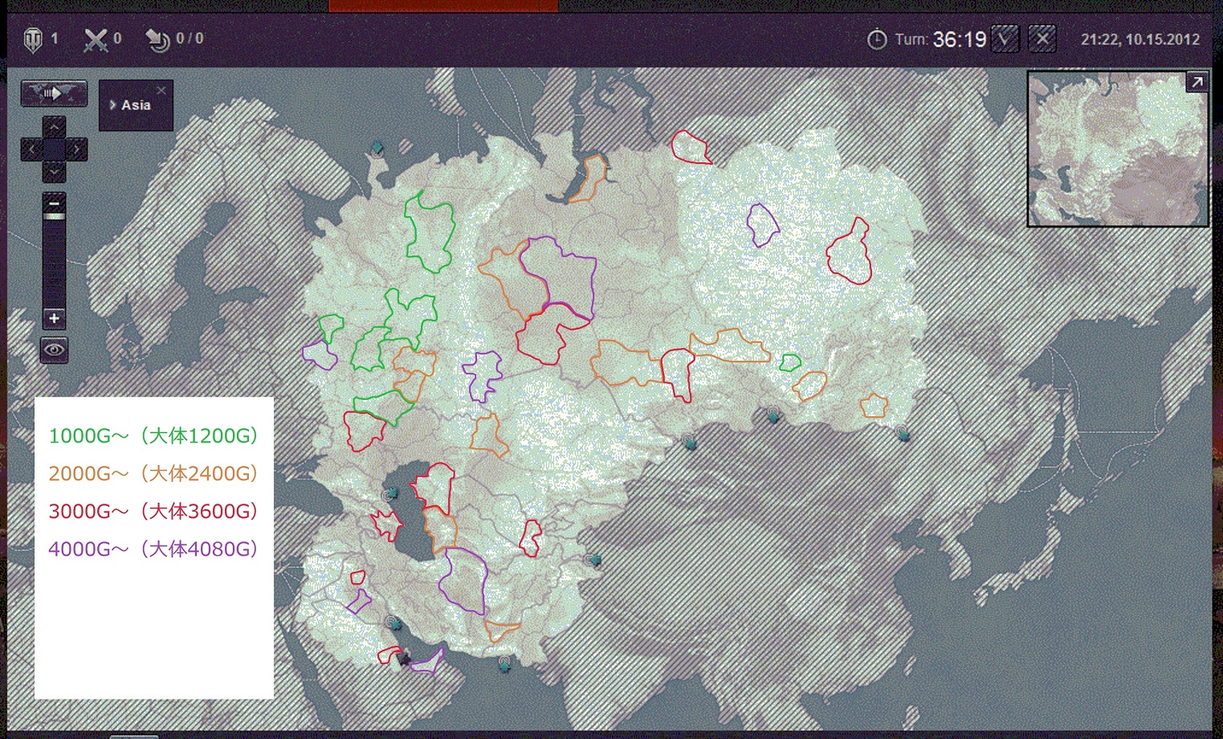
Task: Pan the map left with the arrow
Action: pyautogui.click(x=31, y=149)
